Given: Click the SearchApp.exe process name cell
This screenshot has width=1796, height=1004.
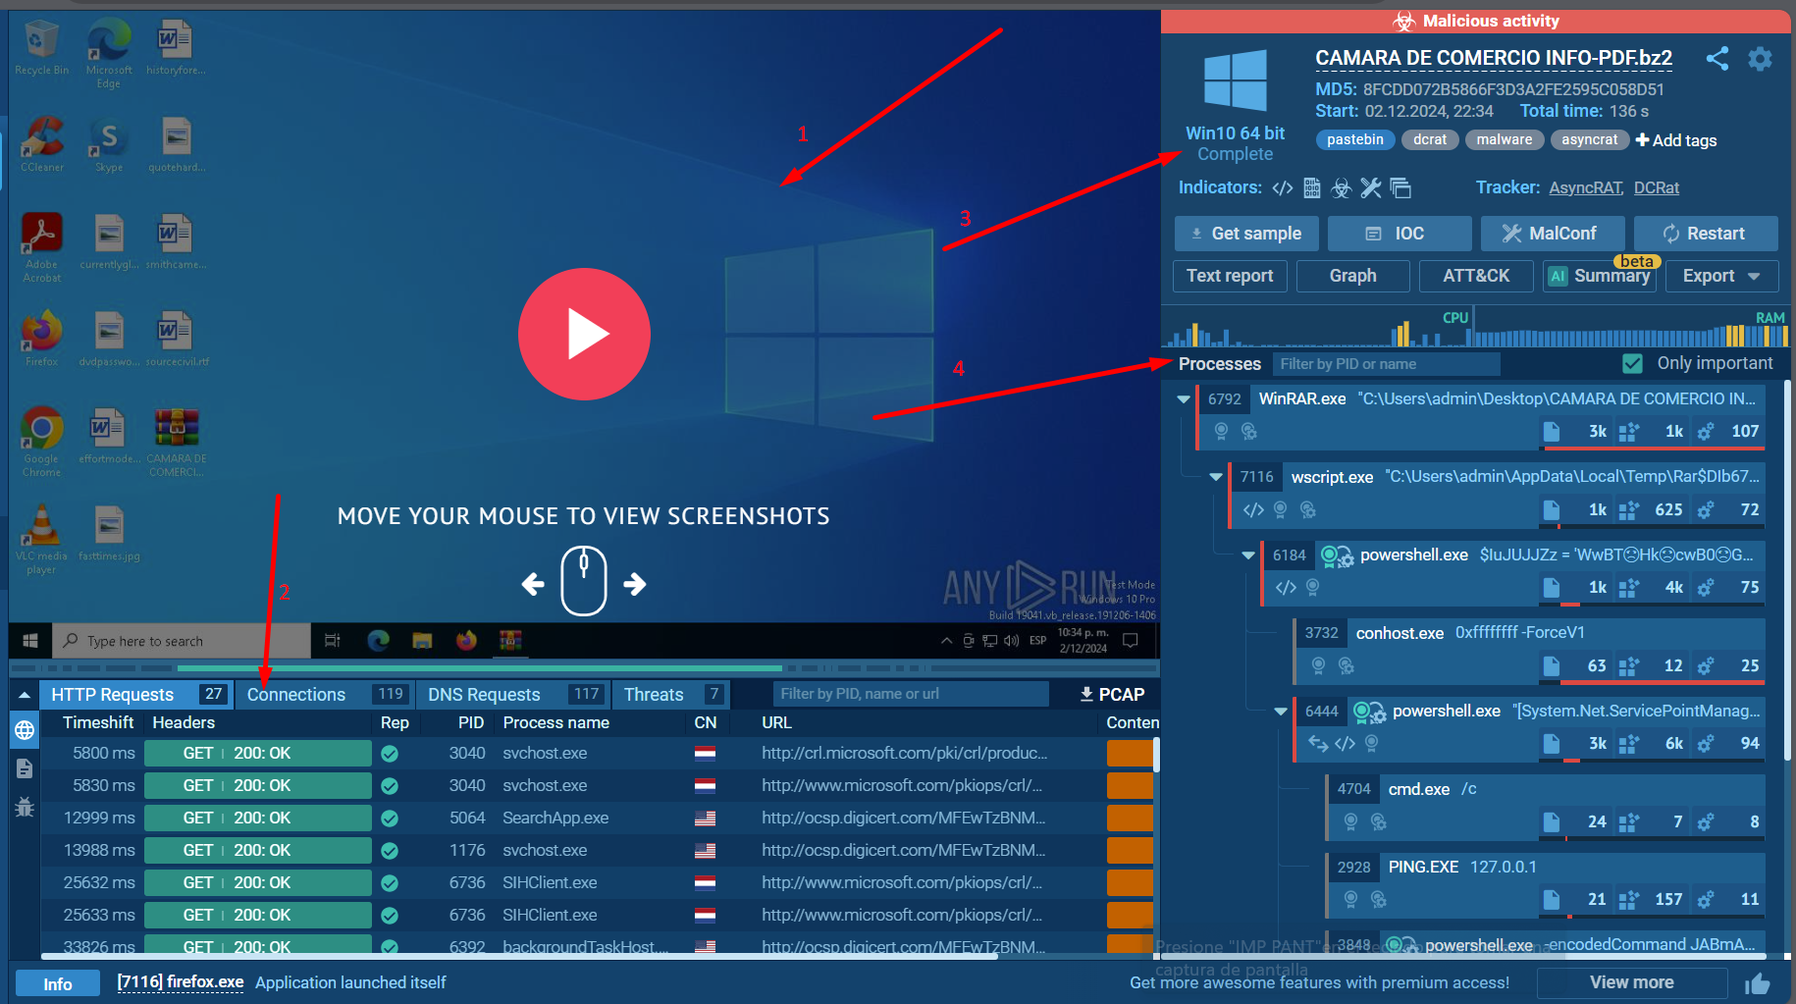Looking at the screenshot, I should [x=555, y=818].
